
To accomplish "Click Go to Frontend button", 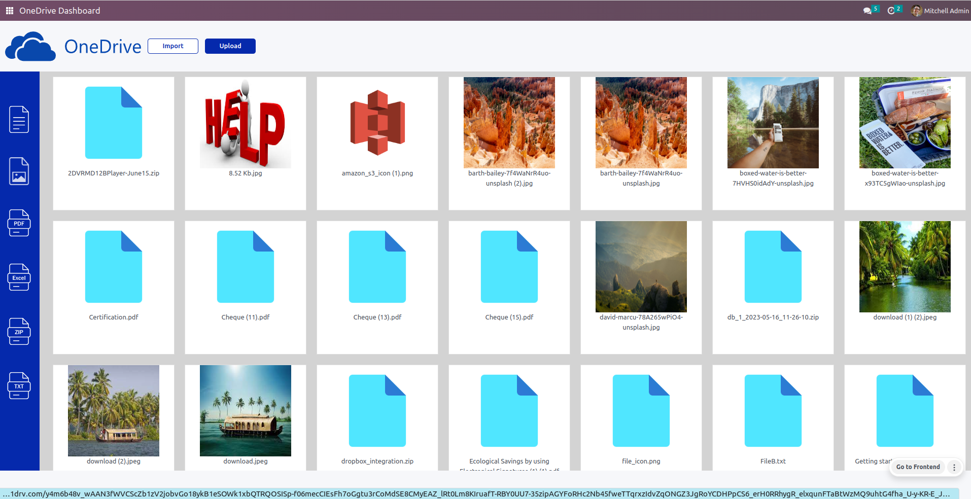I will coord(918,467).
